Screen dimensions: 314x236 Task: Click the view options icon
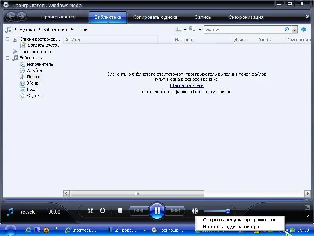pos(192,29)
